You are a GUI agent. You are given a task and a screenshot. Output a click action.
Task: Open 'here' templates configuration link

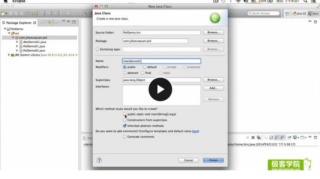click(x=195, y=131)
